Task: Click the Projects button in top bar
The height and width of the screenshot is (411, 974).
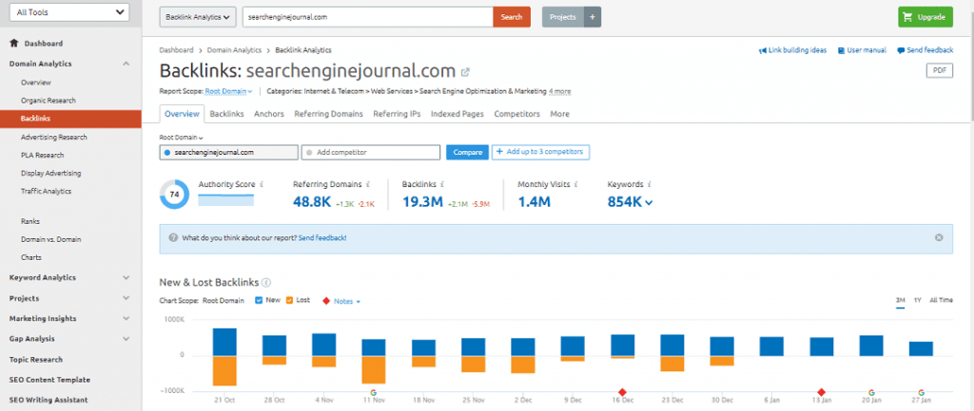Action: click(x=563, y=17)
